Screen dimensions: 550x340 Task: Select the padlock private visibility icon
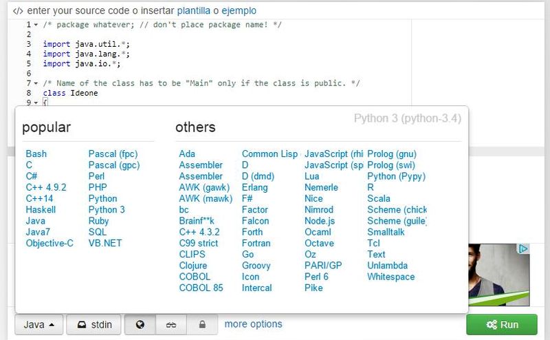tap(202, 324)
